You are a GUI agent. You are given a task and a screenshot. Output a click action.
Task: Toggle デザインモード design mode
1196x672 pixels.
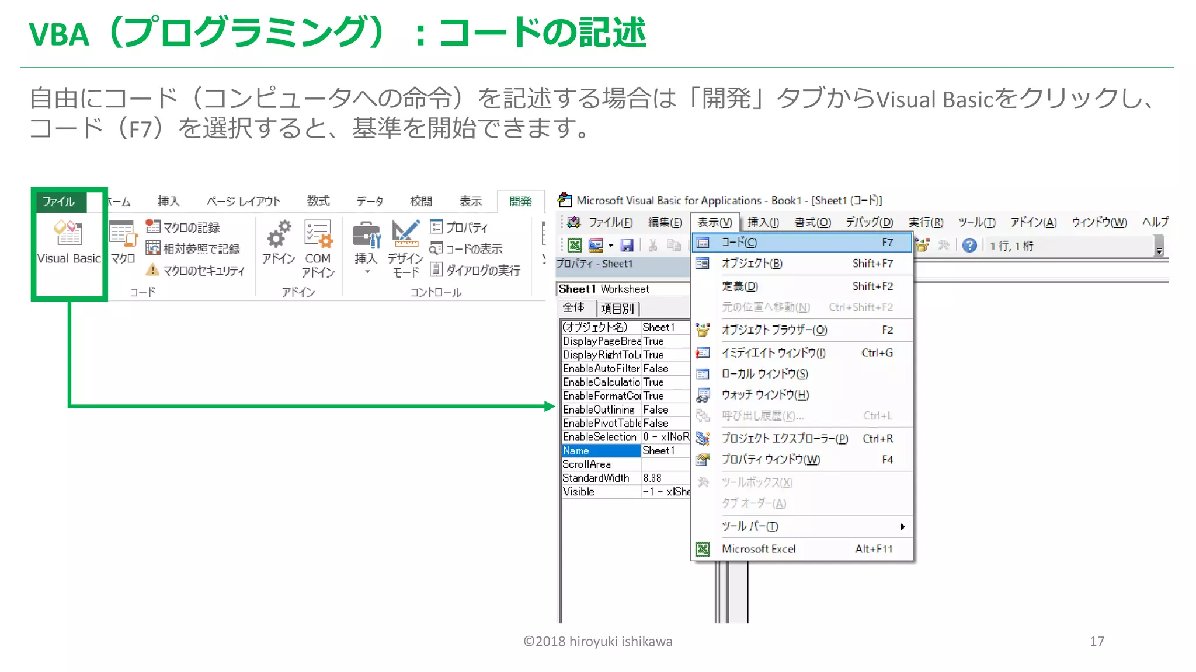click(x=405, y=248)
